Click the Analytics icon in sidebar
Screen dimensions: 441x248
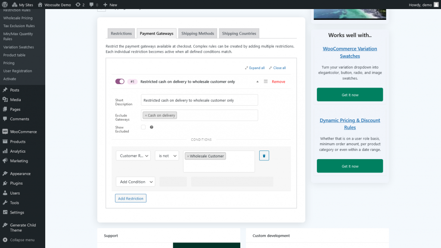[5, 151]
